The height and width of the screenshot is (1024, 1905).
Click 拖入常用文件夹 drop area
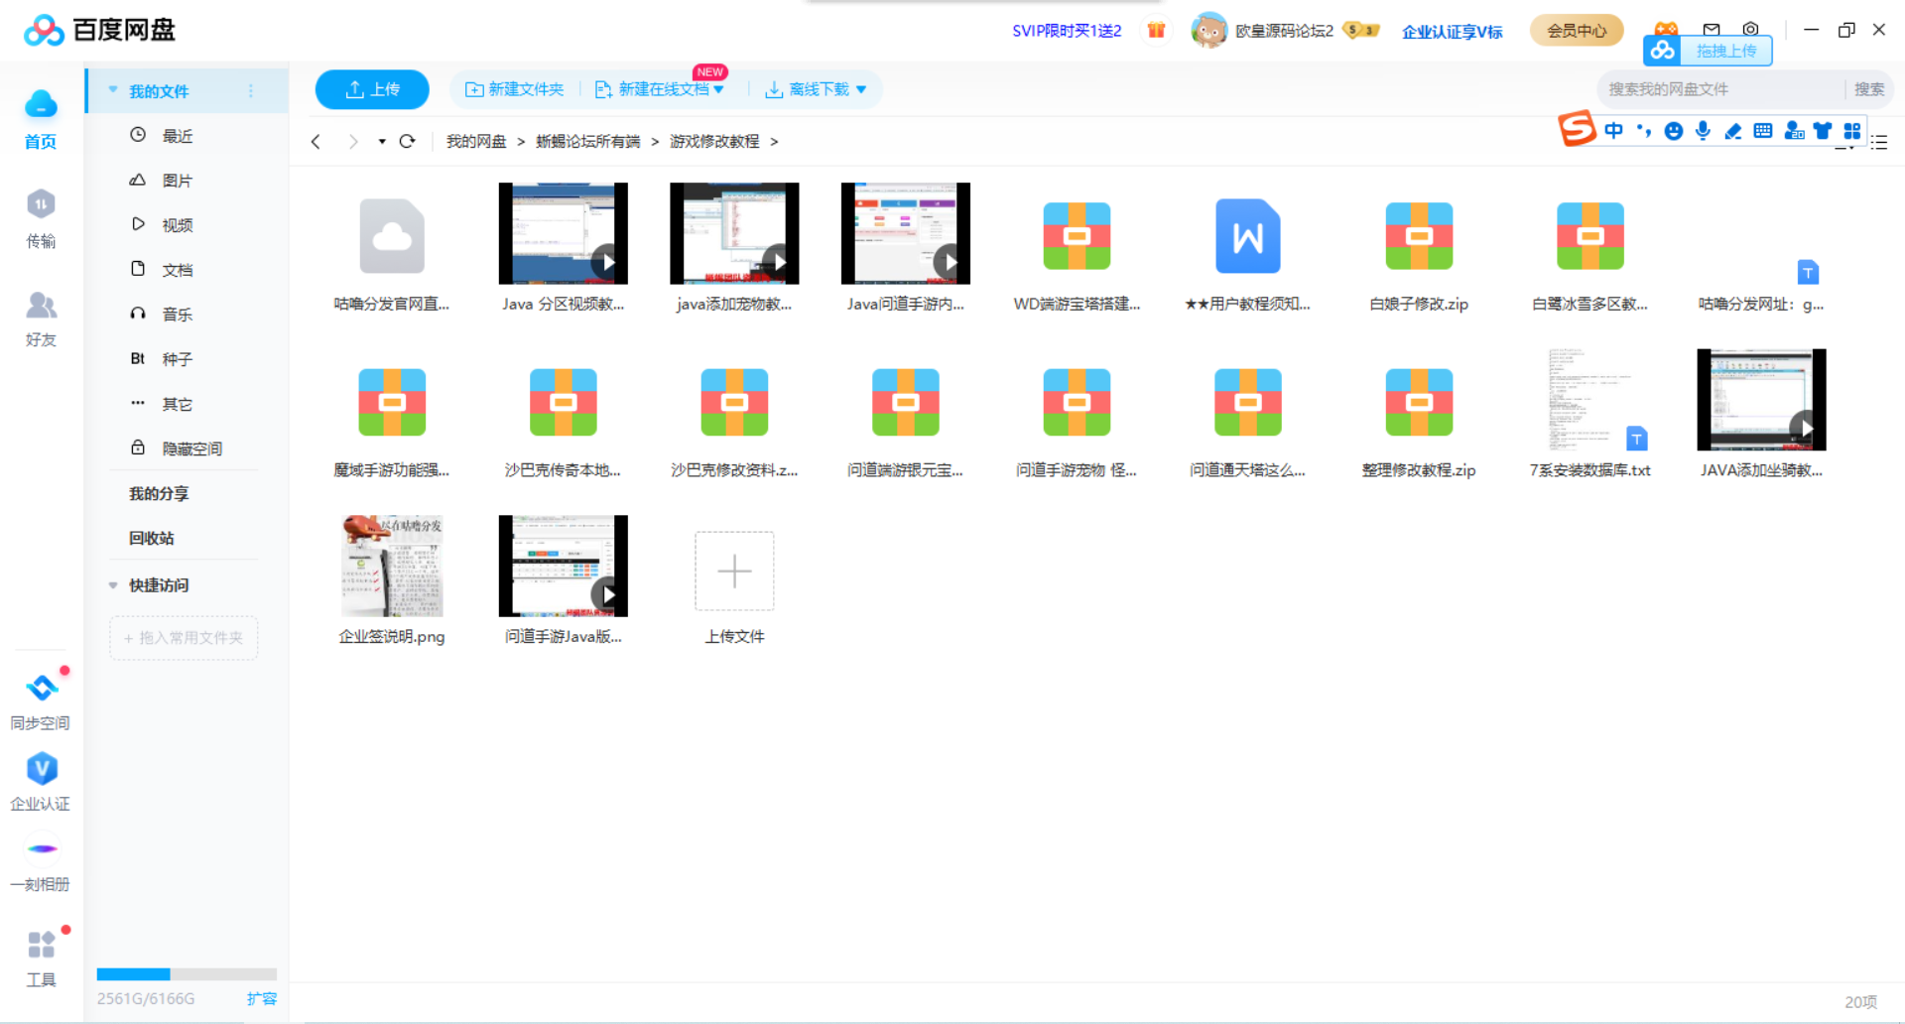coord(184,638)
